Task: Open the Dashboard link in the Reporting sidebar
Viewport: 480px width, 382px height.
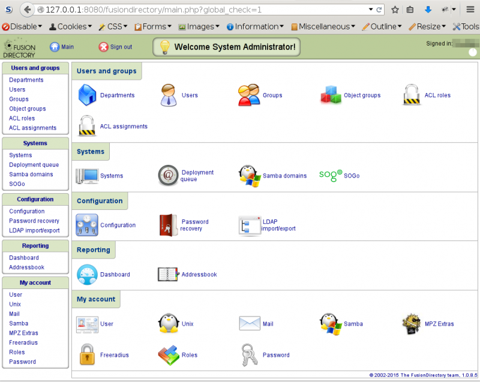Action: point(23,257)
